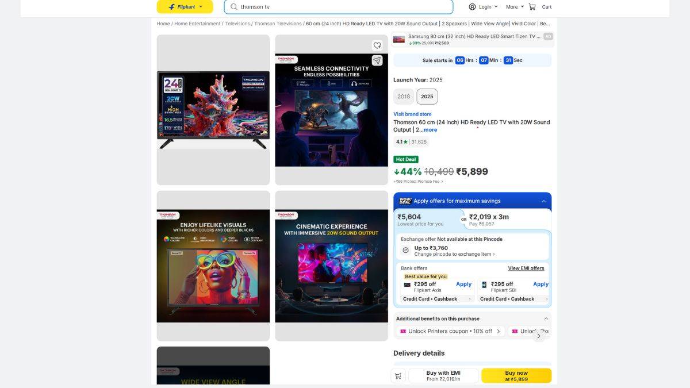690x388 pixels.
Task: Collapse Additional benefits on this purchase
Action: (x=546, y=318)
